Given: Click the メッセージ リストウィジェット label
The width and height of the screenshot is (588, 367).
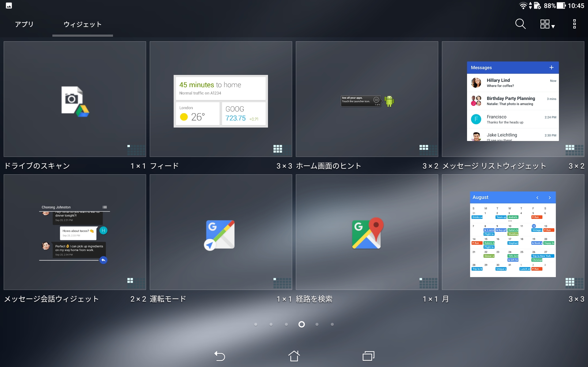Looking at the screenshot, I should click(494, 166).
